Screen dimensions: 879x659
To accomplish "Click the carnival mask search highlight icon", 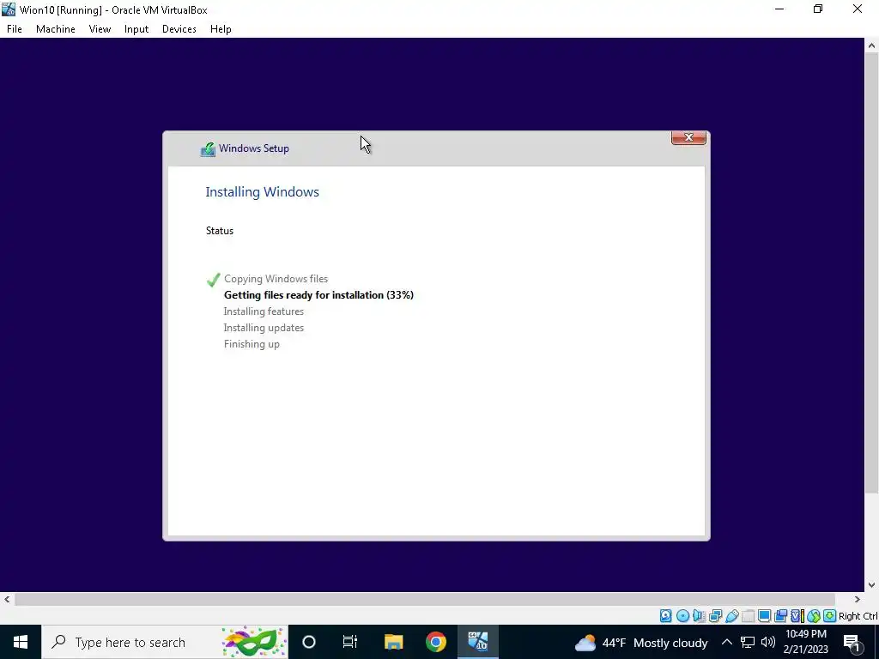I will 253,642.
